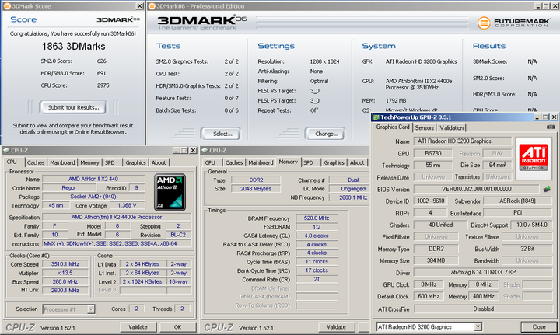Click the 3DMark06 logo in Score window
The image size is (560, 335).
[118, 19]
